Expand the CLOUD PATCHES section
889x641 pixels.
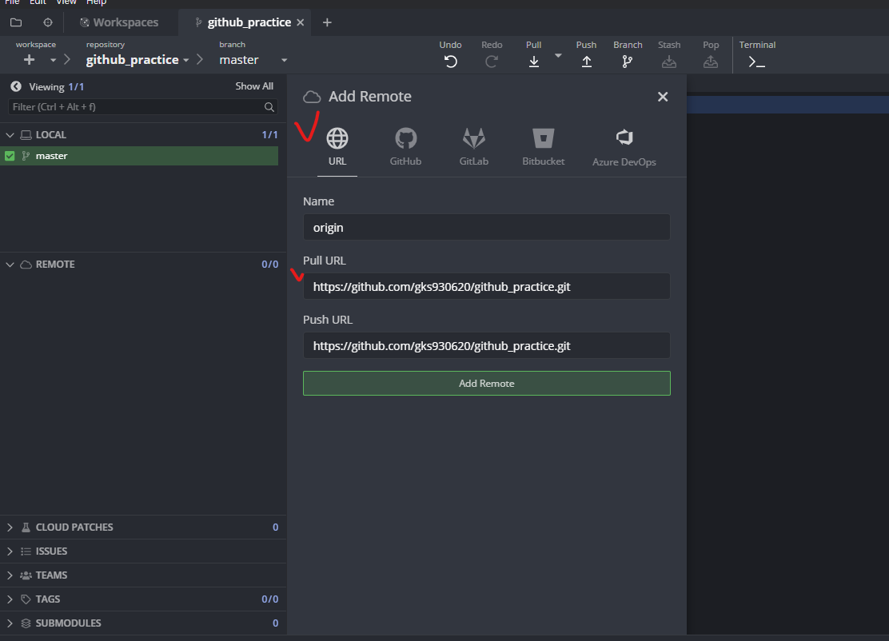[10, 527]
